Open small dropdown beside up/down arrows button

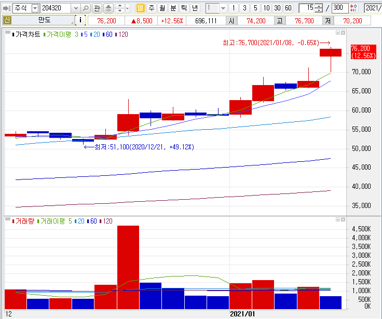(127, 8)
